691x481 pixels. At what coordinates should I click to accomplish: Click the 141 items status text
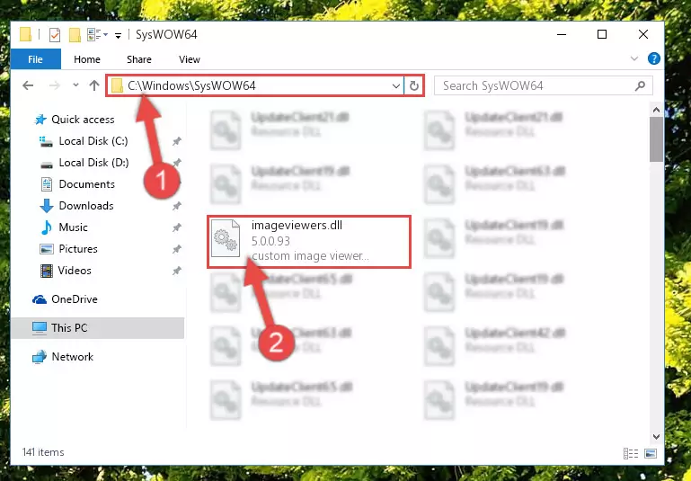[43, 452]
